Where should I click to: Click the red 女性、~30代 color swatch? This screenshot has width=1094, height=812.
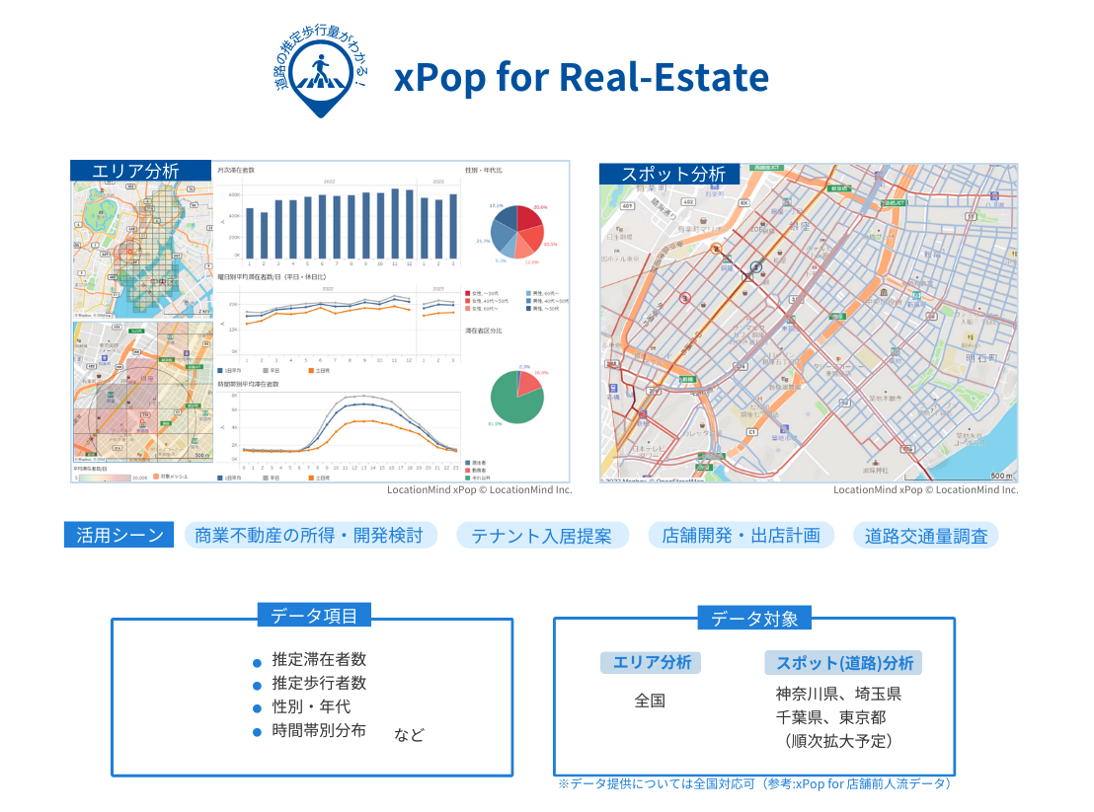click(466, 292)
